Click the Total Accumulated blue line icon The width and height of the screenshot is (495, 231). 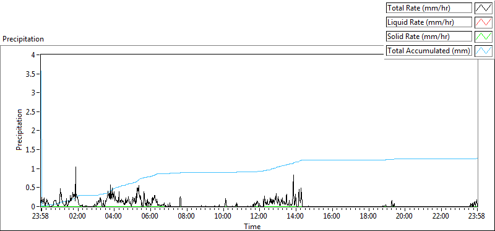tap(484, 50)
